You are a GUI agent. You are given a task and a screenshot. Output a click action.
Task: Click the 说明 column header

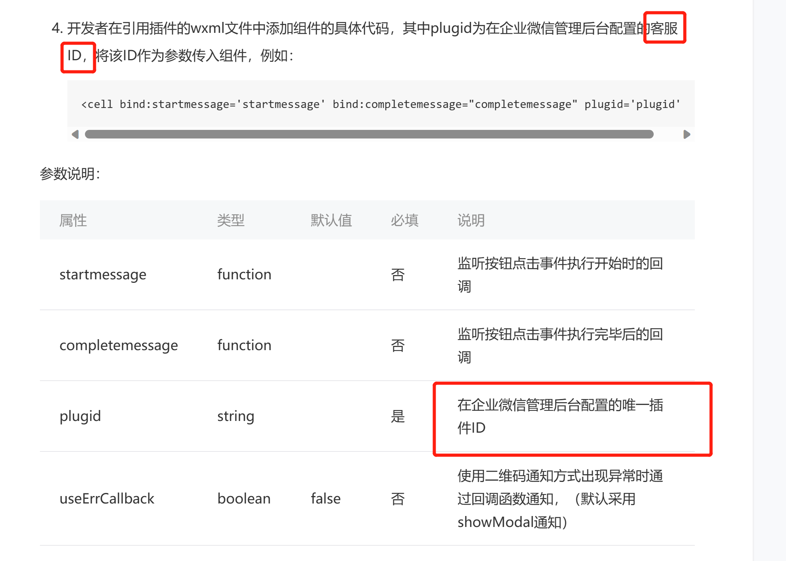click(471, 220)
